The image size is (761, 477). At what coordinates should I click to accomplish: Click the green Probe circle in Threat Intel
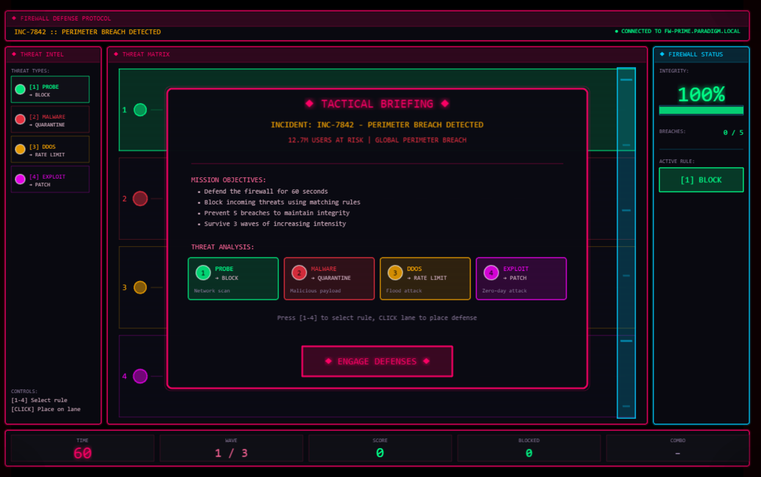tap(20, 89)
